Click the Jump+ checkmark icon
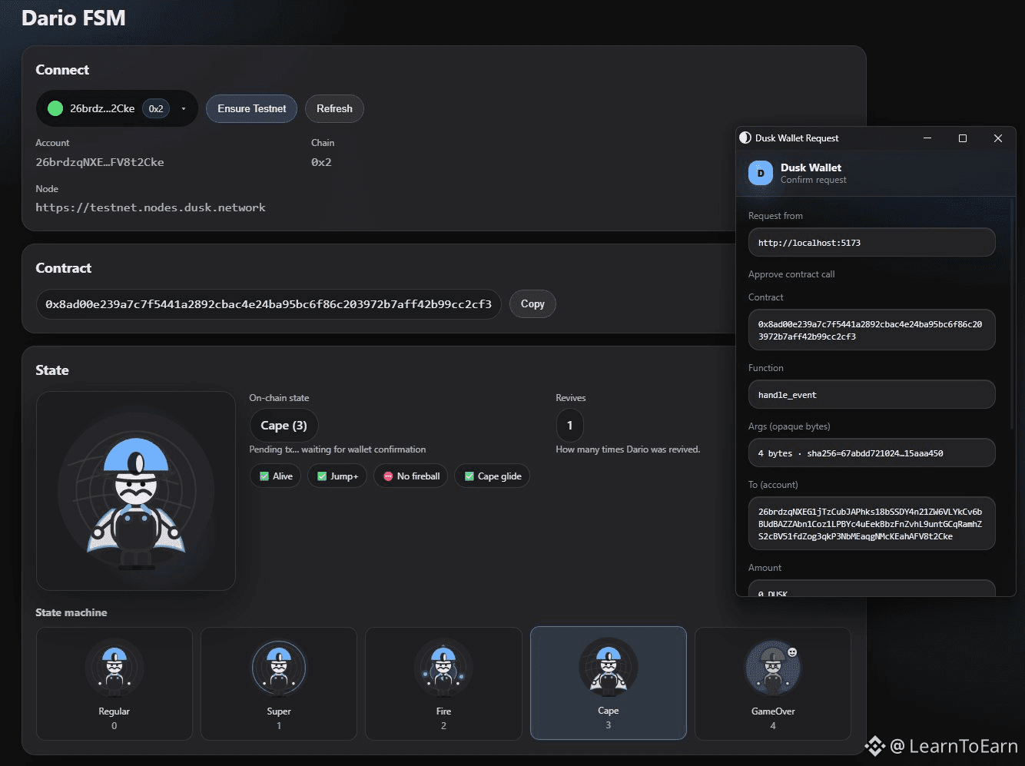This screenshot has width=1025, height=766. click(x=322, y=476)
